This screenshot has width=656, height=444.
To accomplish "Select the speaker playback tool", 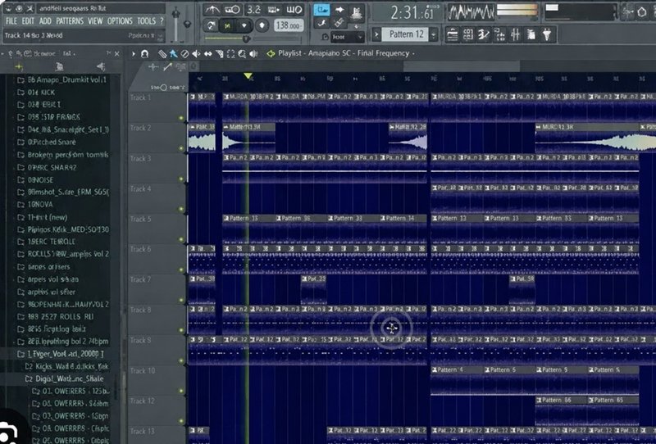I will pos(253,53).
